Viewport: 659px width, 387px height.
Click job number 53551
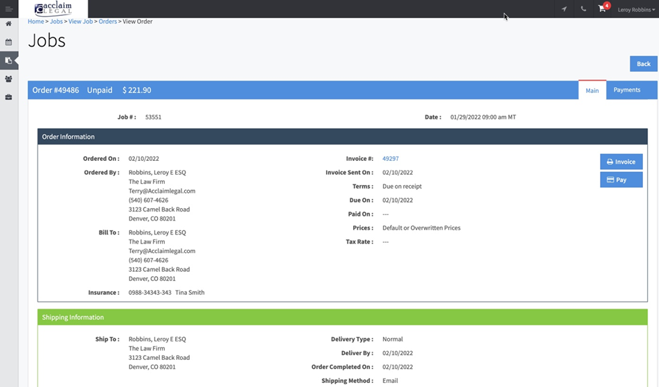[154, 117]
